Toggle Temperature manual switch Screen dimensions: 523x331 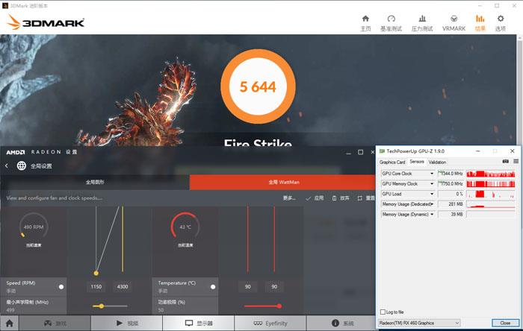click(213, 287)
